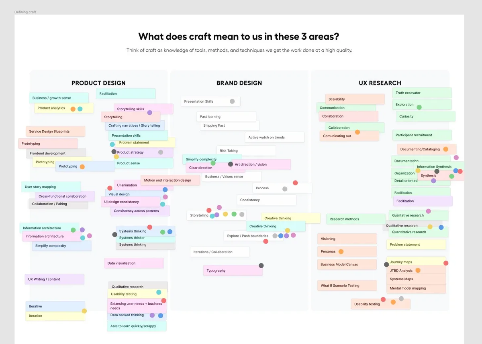Viewport: 482px width, 344px height.
Task: Click the UX RESEARCH column heading
Action: pos(380,83)
